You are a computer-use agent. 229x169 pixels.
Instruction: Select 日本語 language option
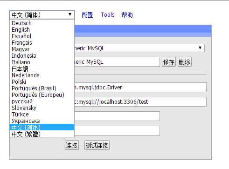tap(42, 69)
